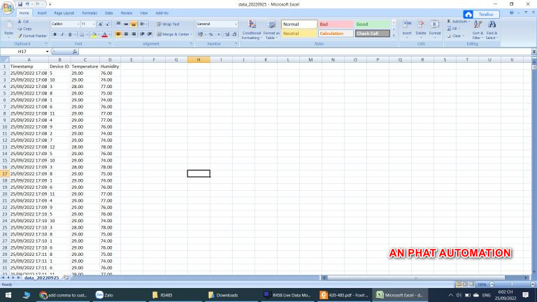This screenshot has width=537, height=302.
Task: Open the font size dropdown
Action: pos(94,24)
